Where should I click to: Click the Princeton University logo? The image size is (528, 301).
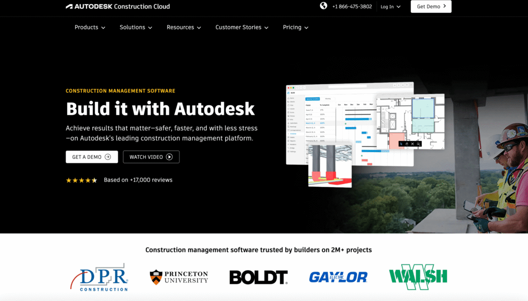point(179,277)
